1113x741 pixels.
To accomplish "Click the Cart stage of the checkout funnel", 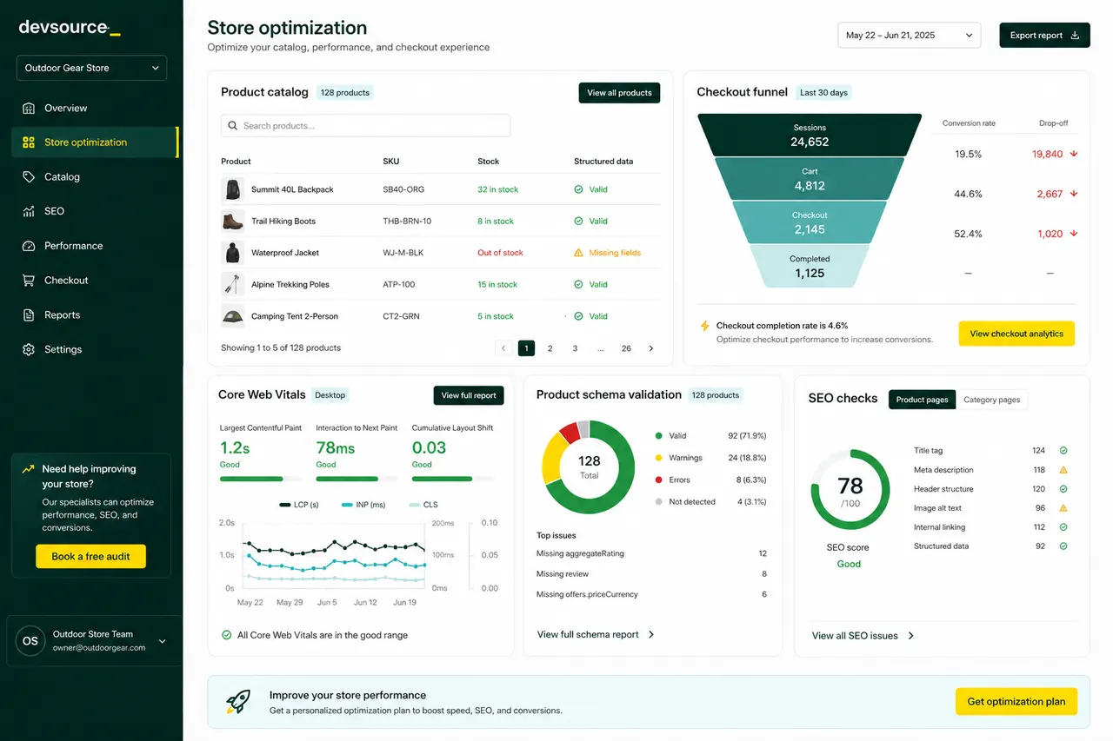I will pos(810,179).
